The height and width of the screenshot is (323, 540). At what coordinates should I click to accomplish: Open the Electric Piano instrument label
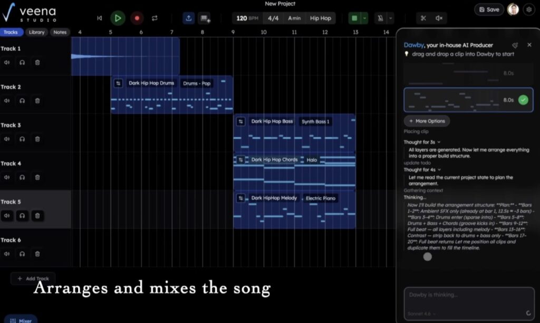pos(320,198)
